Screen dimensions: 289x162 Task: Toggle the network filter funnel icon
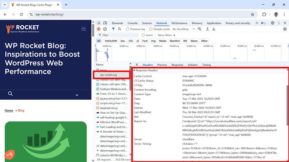(x=113, y=29)
